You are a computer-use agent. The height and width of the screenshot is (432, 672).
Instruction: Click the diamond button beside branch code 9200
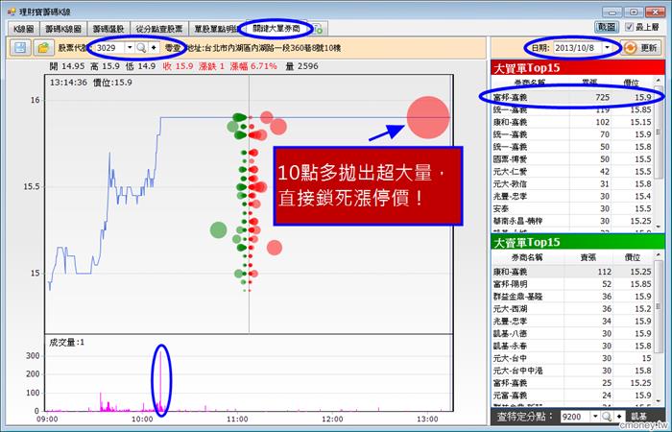pyautogui.click(x=619, y=416)
